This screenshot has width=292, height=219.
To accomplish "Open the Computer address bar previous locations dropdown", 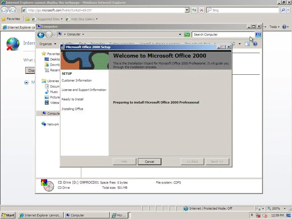I will click(x=180, y=35).
